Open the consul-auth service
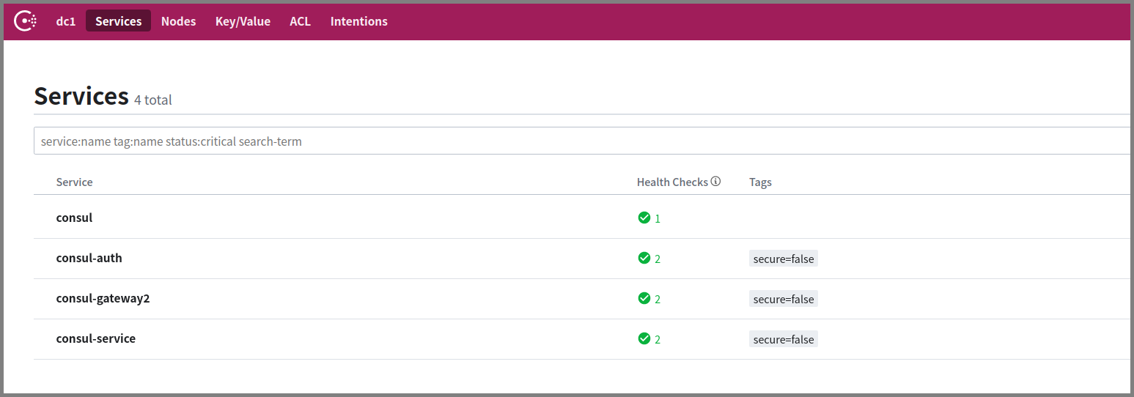 [x=89, y=258]
